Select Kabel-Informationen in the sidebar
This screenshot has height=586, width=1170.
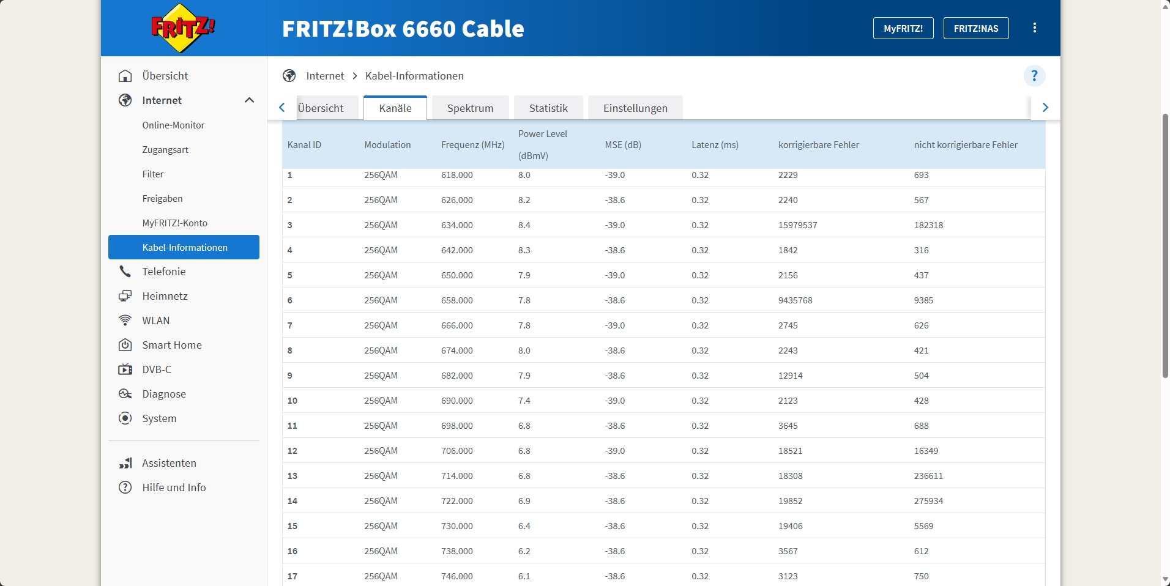click(184, 247)
